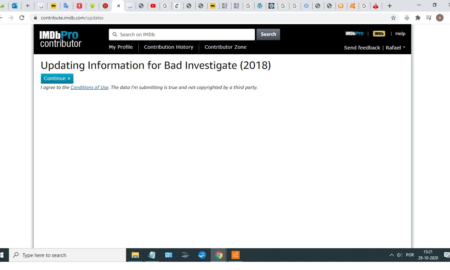Open the Conditions of Use link
This screenshot has height=270, width=450.
tap(89, 87)
